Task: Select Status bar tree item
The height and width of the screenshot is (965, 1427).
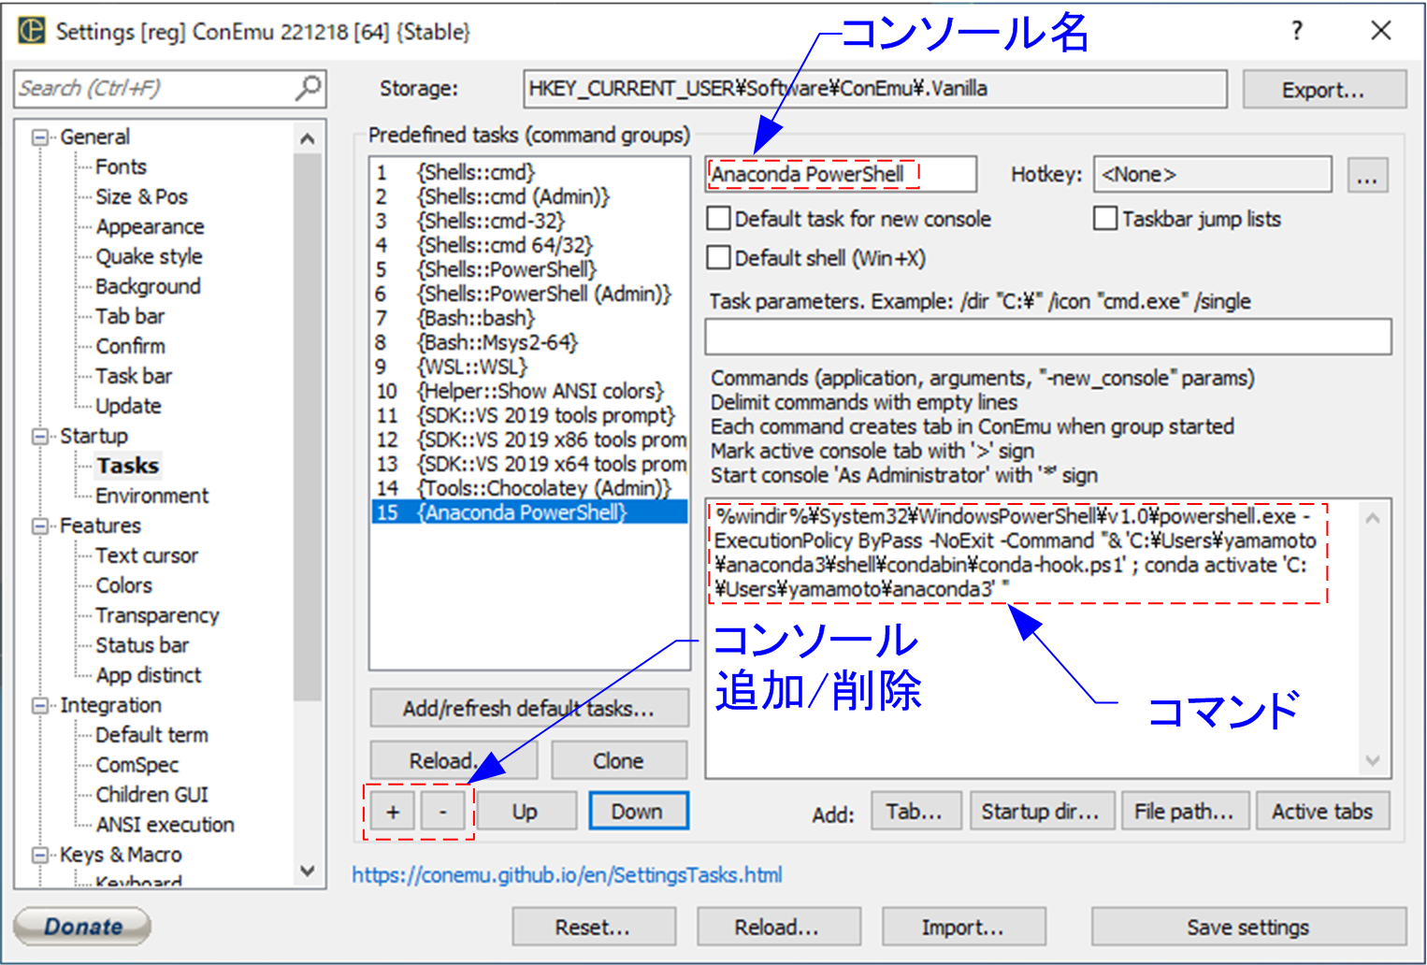Action: click(x=142, y=645)
